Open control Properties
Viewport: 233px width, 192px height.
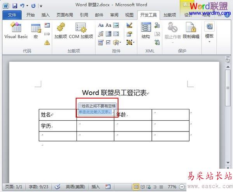[129, 34]
